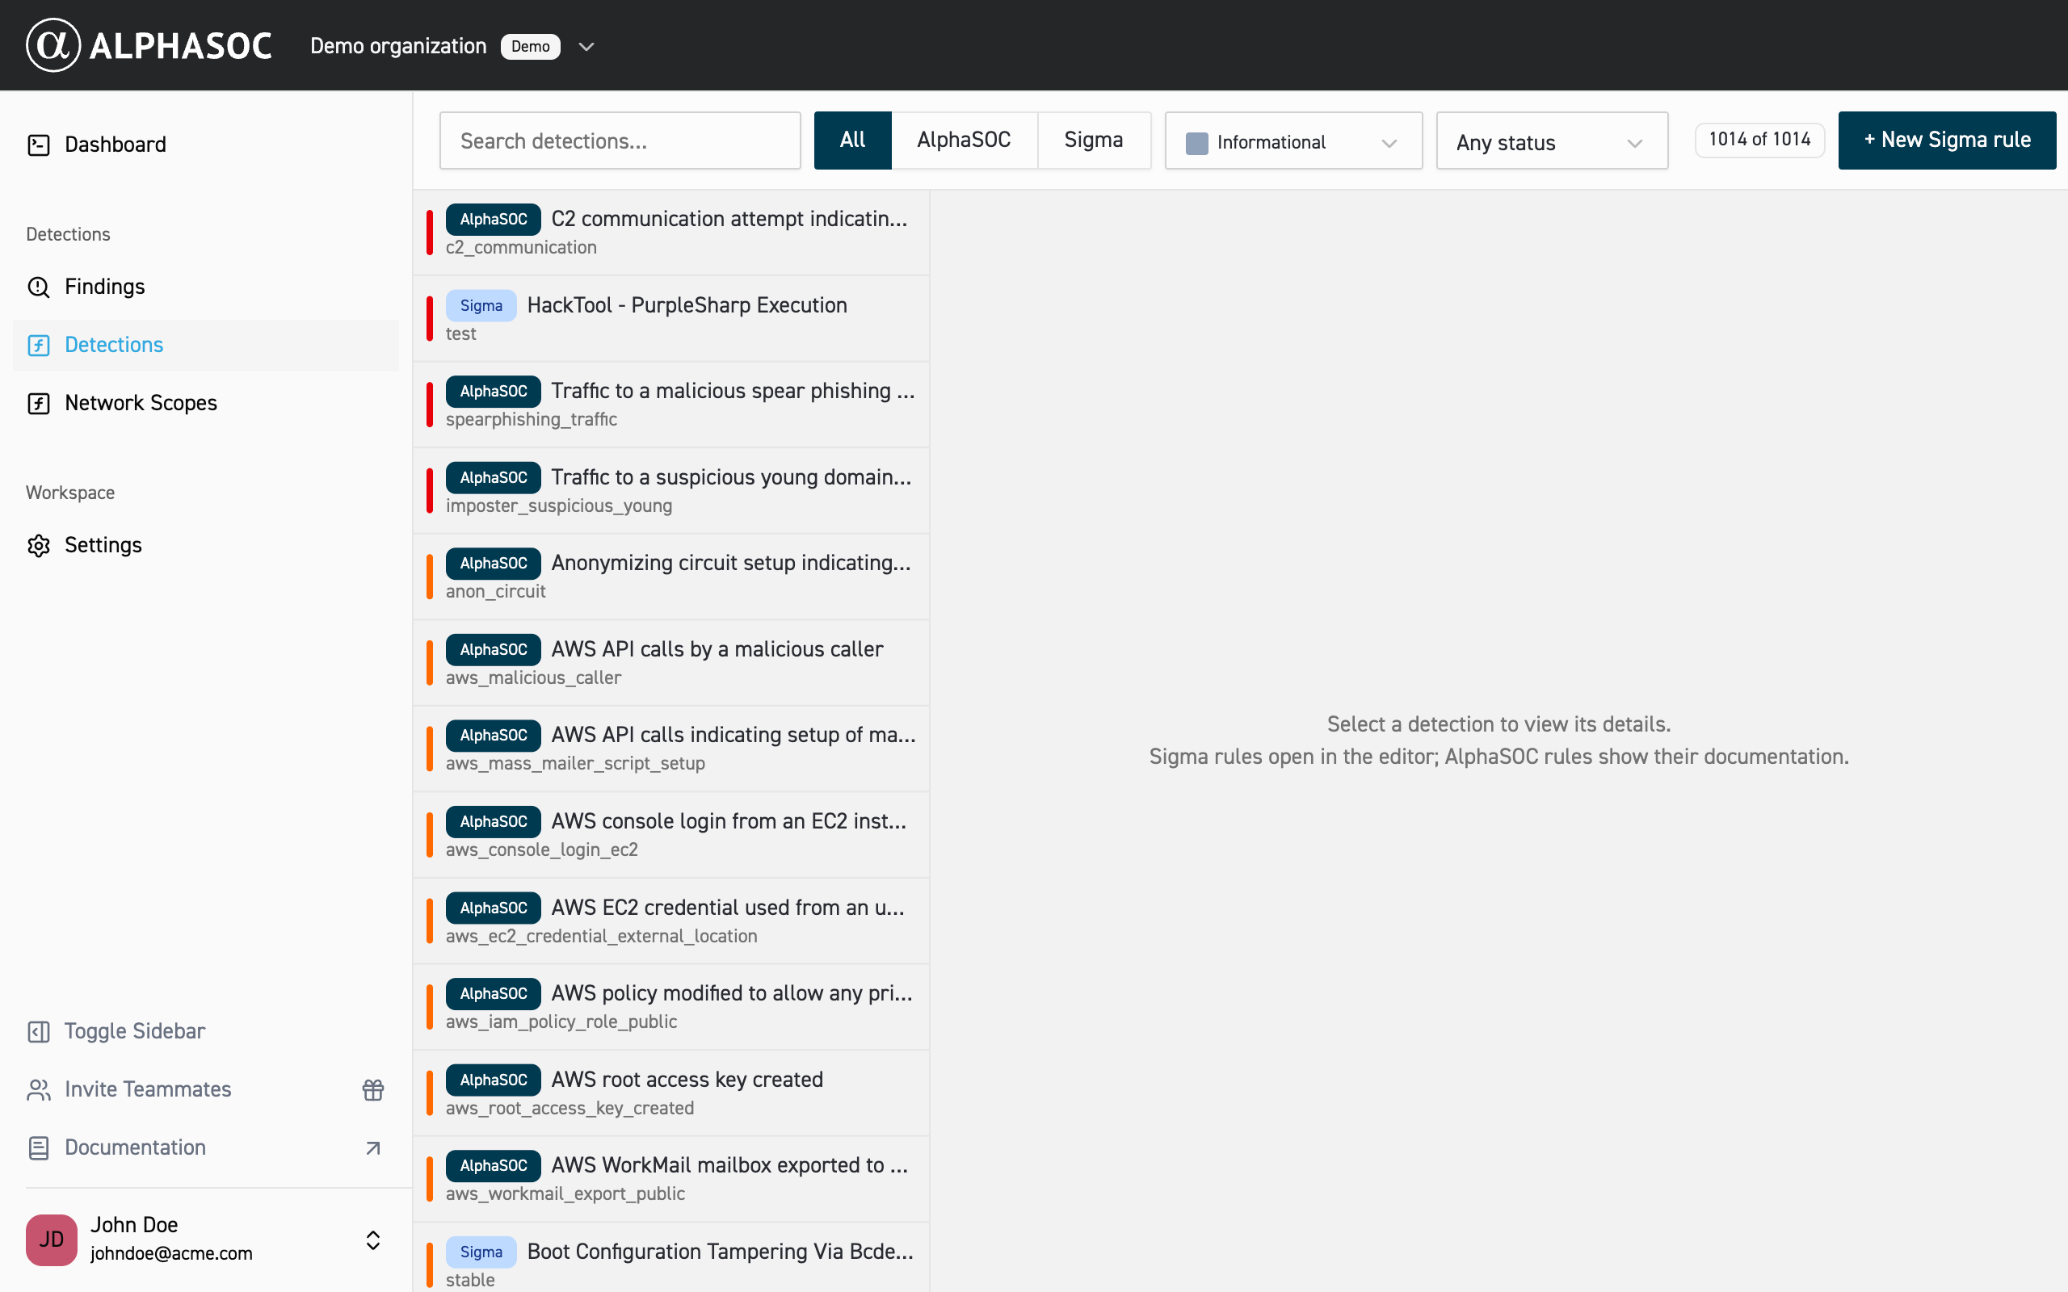Screen dimensions: 2068x1292
Task: Click the Toggle Sidebar icon
Action: (x=39, y=1031)
